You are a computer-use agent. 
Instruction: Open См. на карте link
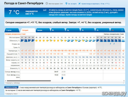click(x=72, y=4)
